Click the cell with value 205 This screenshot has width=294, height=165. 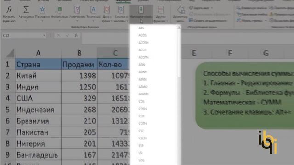click(79, 132)
